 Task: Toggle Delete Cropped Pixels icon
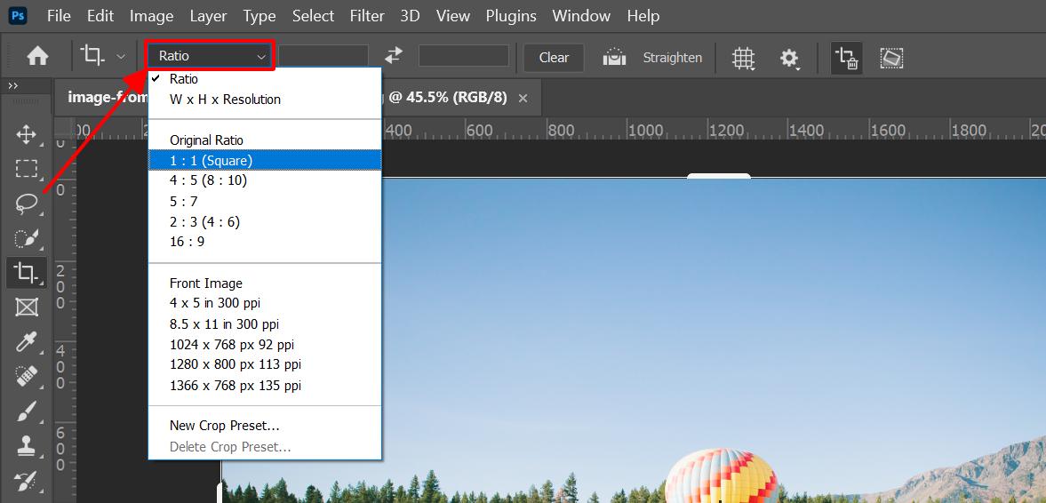[x=847, y=58]
